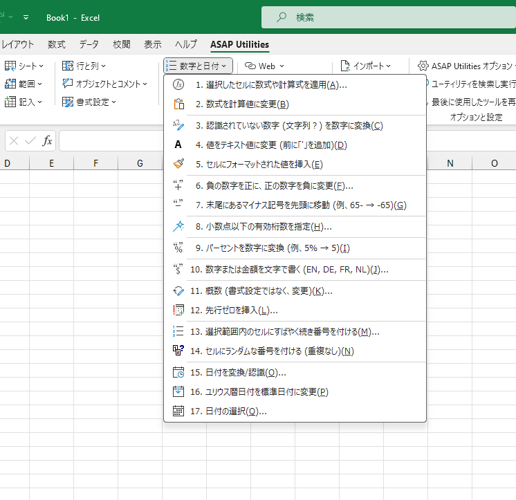Screen dimensions: 516x500
Task: Click ユーティリティを検索し実行 button
Action: tap(471, 84)
